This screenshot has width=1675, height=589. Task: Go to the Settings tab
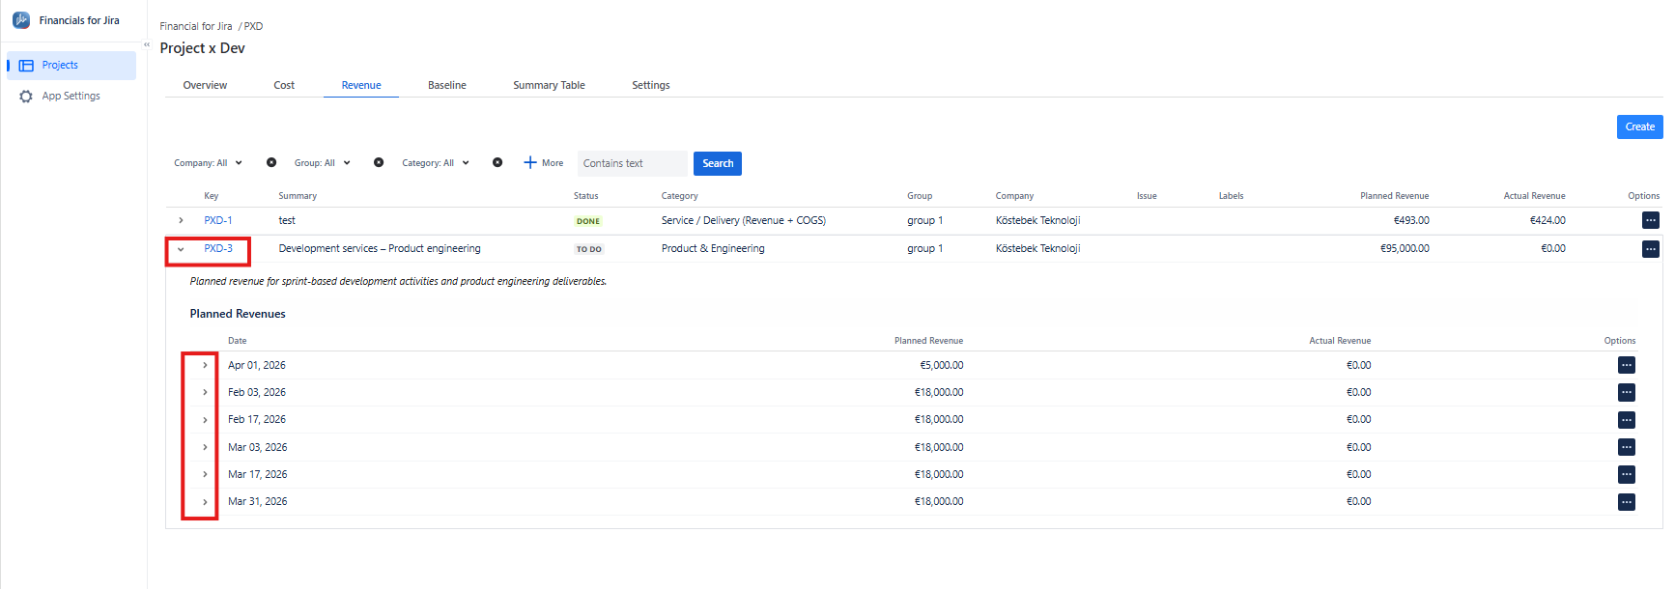pyautogui.click(x=651, y=85)
